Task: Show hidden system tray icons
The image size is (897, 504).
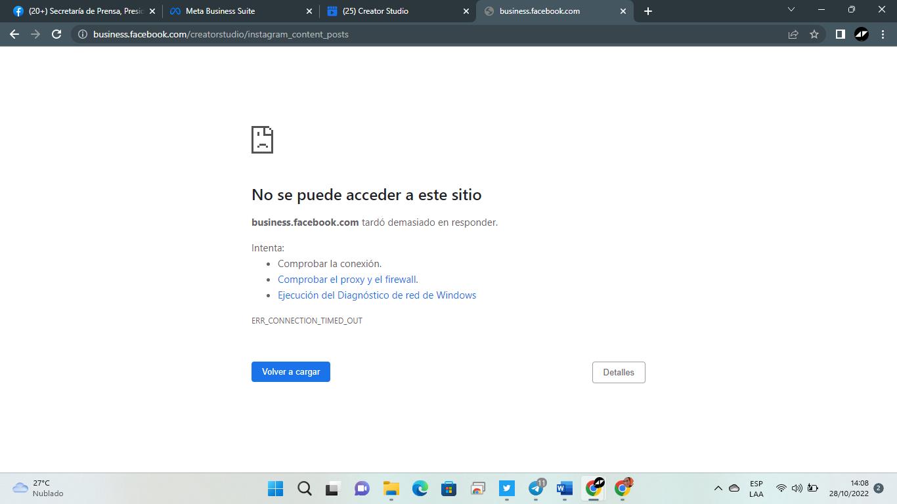Action: (x=718, y=488)
